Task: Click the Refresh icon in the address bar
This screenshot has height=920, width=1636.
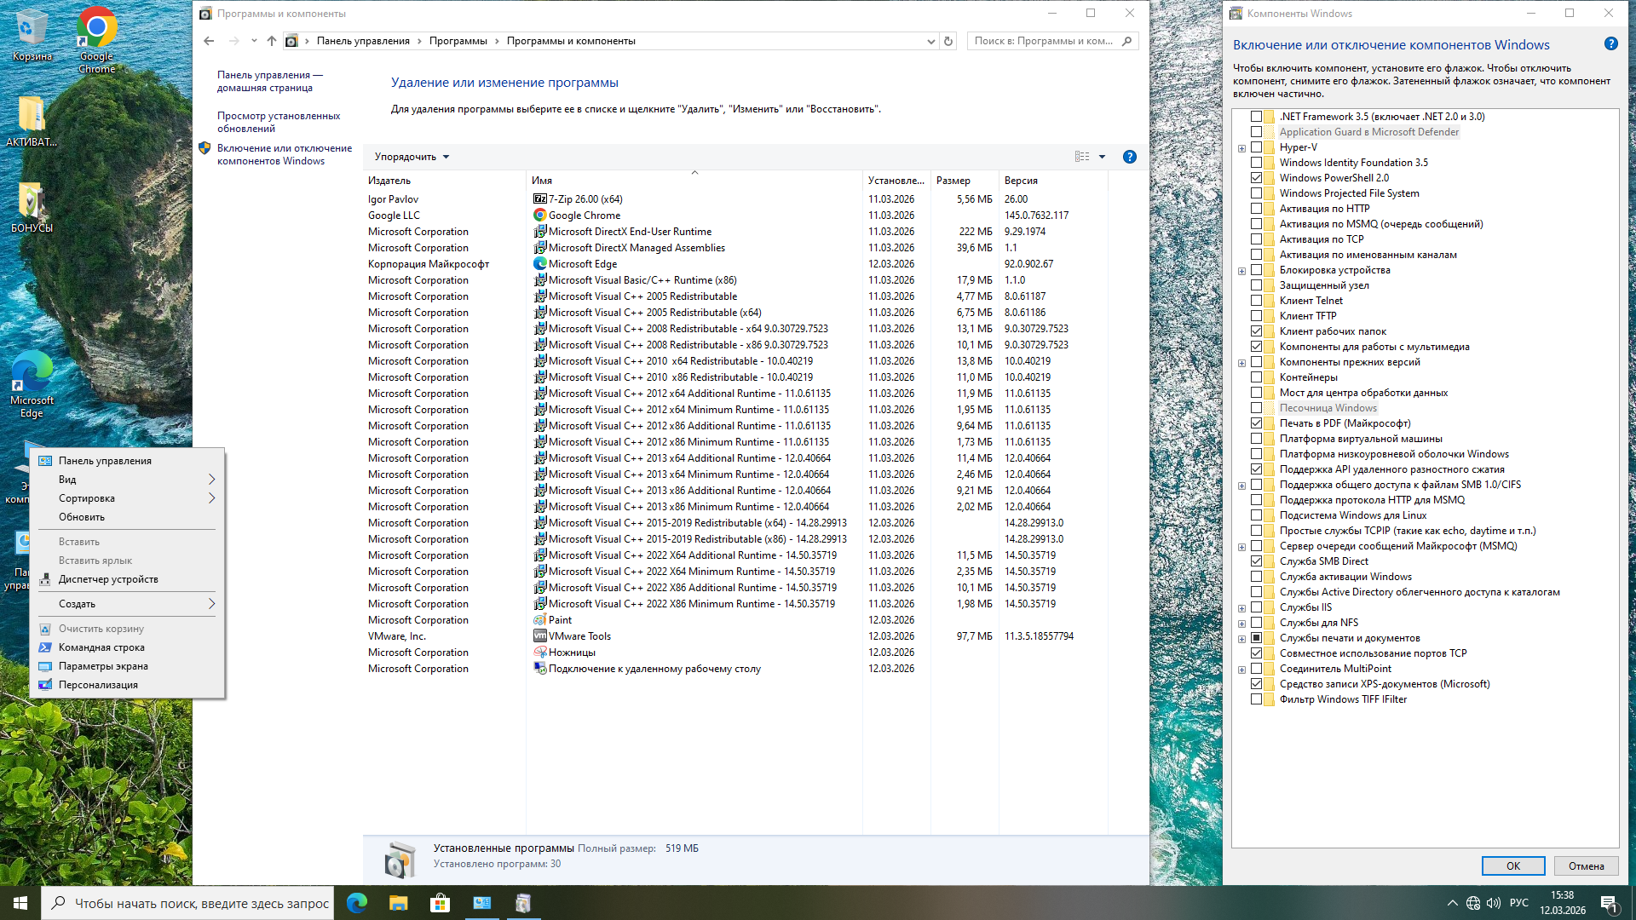Action: [x=948, y=41]
